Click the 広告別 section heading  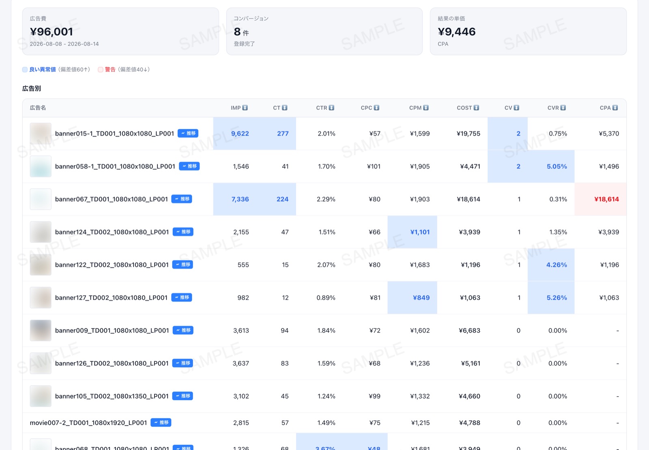(x=32, y=88)
